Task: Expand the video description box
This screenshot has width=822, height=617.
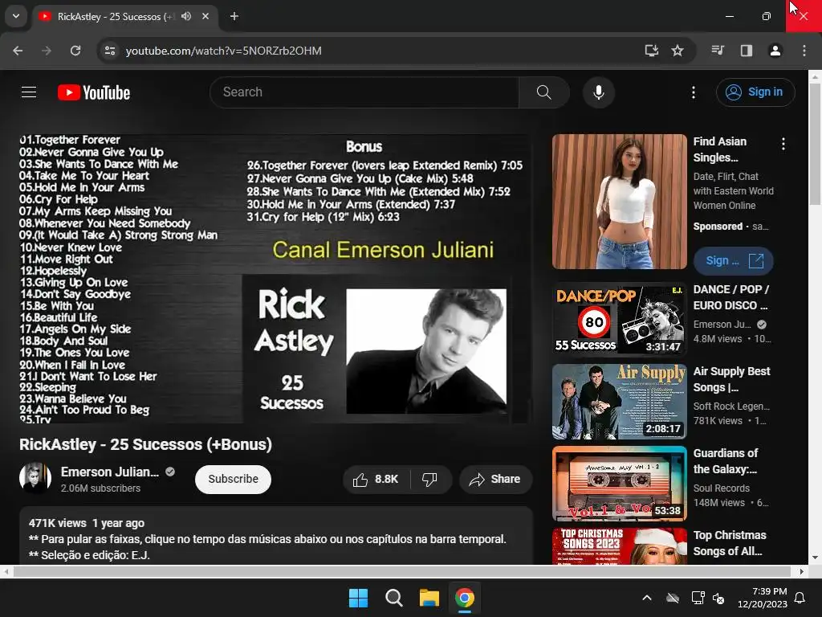Action: (x=276, y=536)
